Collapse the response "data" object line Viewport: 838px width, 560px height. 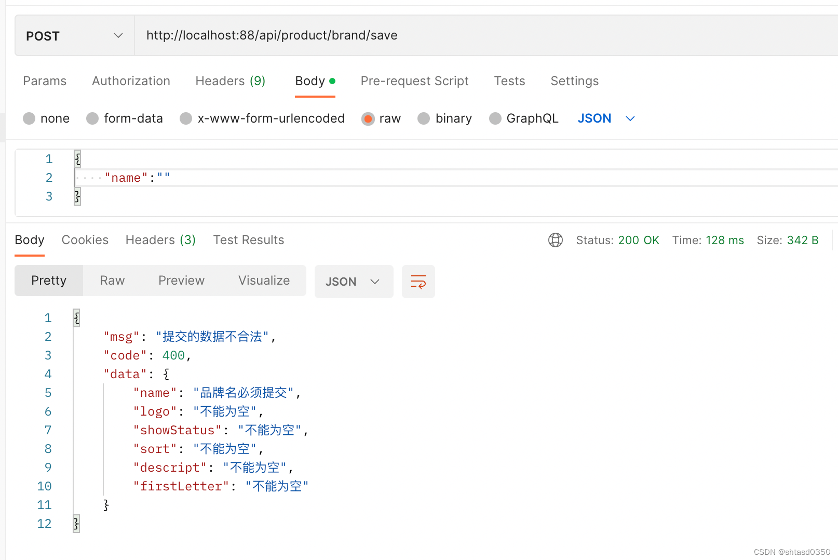pos(136,374)
